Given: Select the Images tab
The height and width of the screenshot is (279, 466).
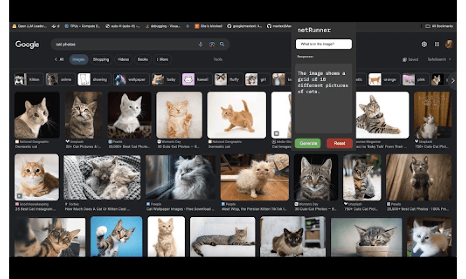Looking at the screenshot, I should click(79, 60).
